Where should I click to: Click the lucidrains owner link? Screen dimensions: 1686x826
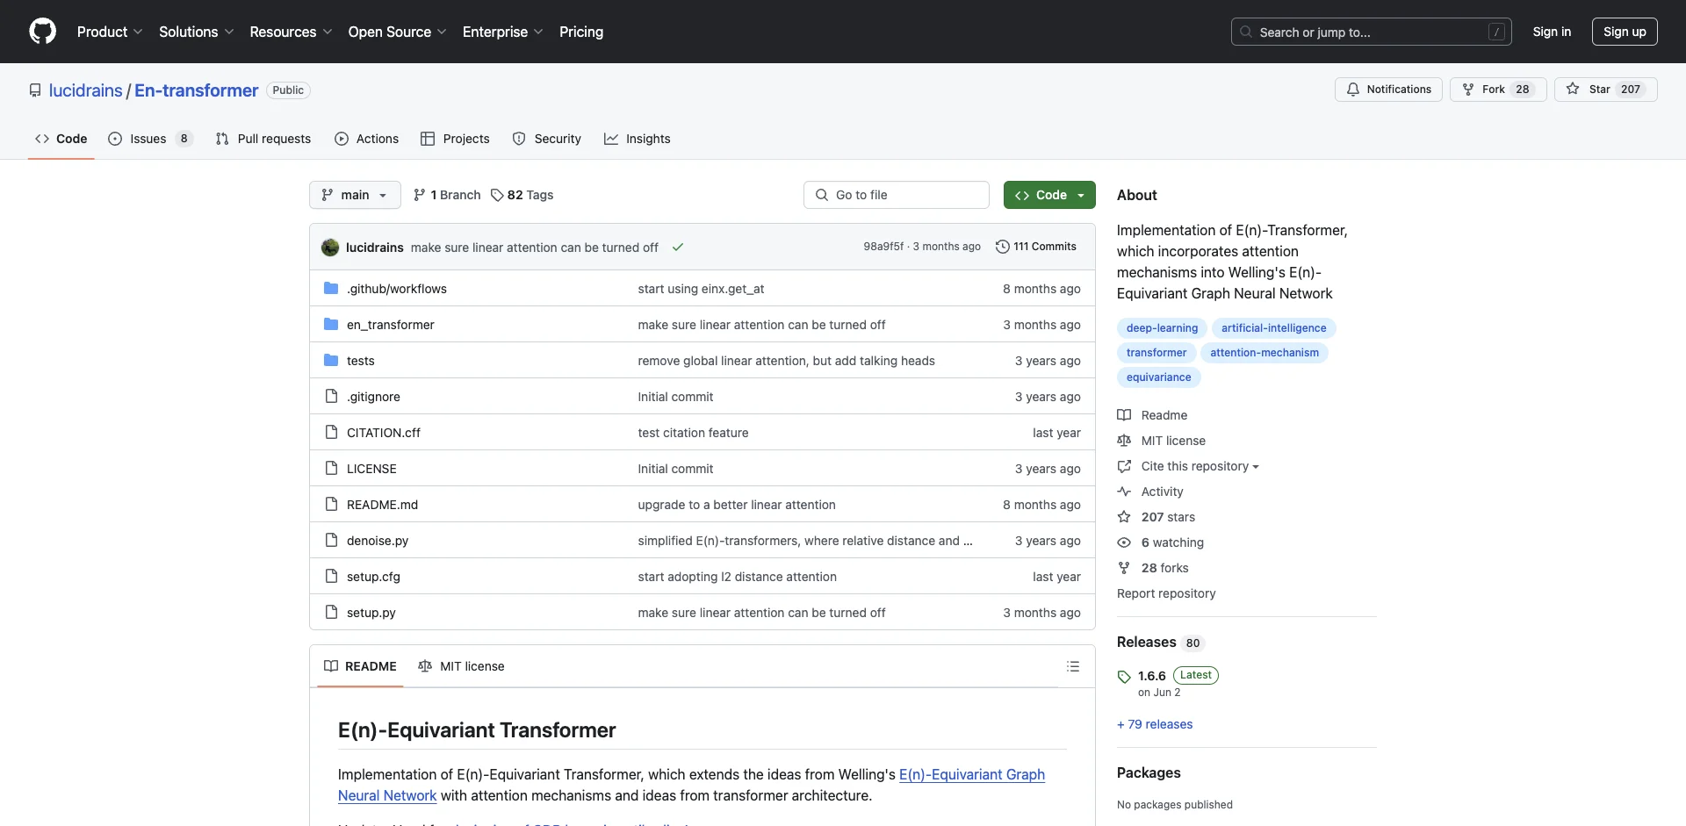click(x=86, y=90)
